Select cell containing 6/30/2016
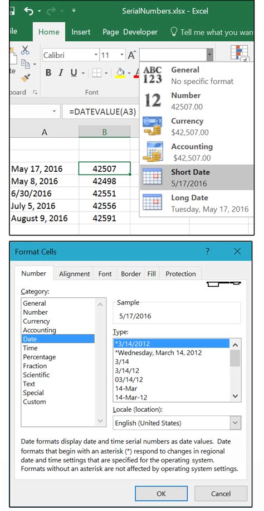The width and height of the screenshot is (264, 511). pyautogui.click(x=44, y=194)
